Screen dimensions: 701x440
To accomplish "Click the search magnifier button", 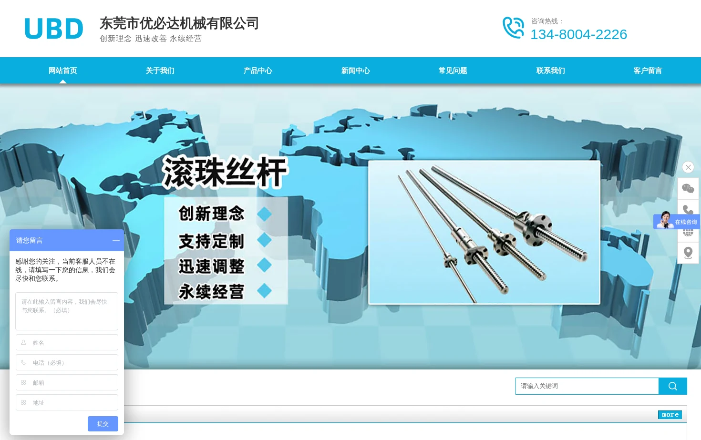I will [672, 386].
